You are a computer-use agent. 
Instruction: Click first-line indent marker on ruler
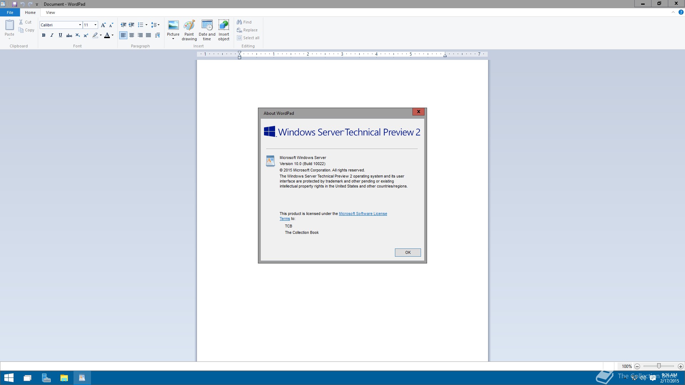240,52
